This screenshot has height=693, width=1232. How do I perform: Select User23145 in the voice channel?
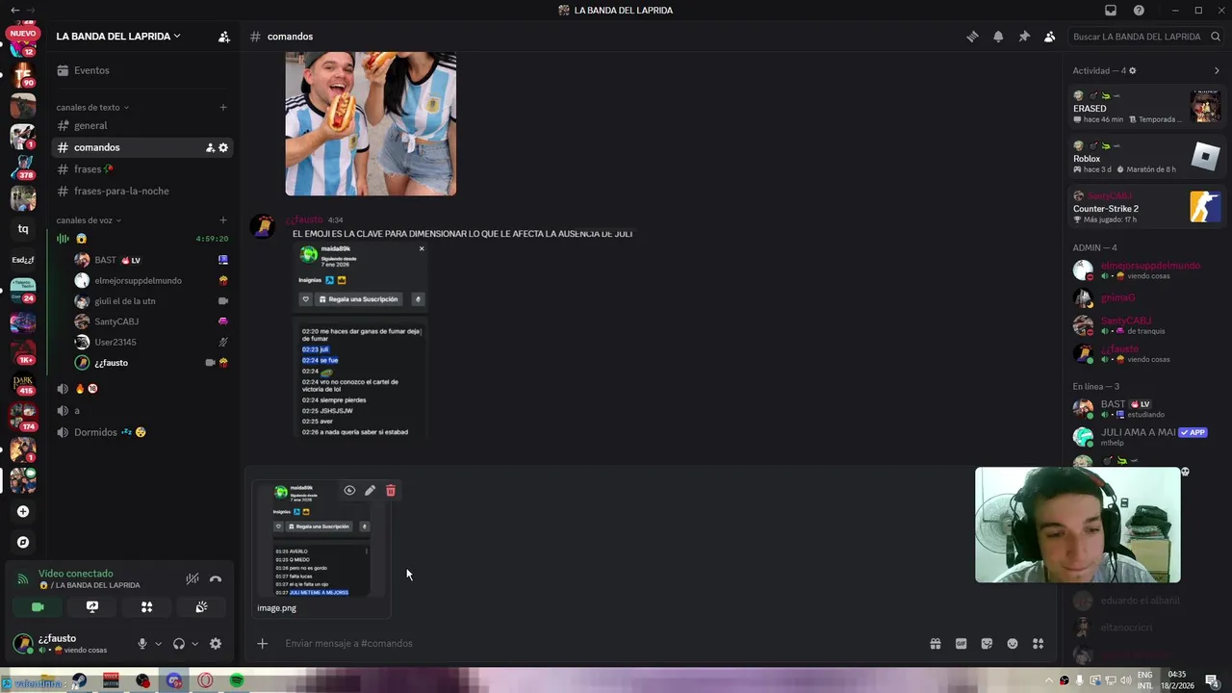(152, 342)
